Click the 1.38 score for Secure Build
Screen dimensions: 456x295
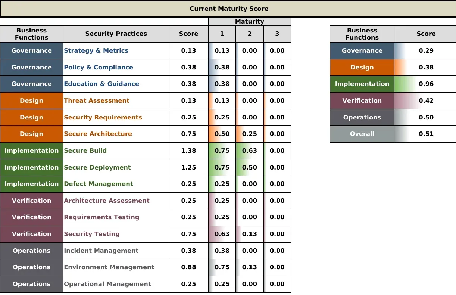pos(188,151)
